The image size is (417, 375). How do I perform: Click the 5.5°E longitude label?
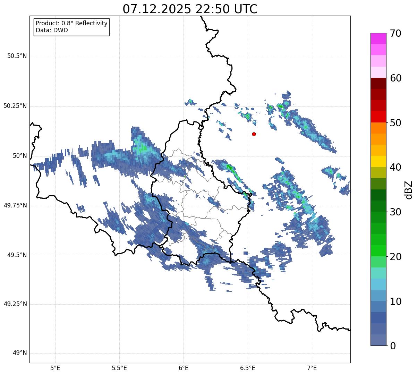pos(119,368)
